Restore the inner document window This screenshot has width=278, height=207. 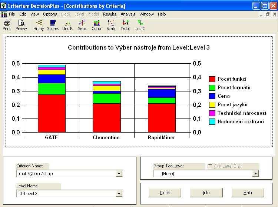[268, 14]
